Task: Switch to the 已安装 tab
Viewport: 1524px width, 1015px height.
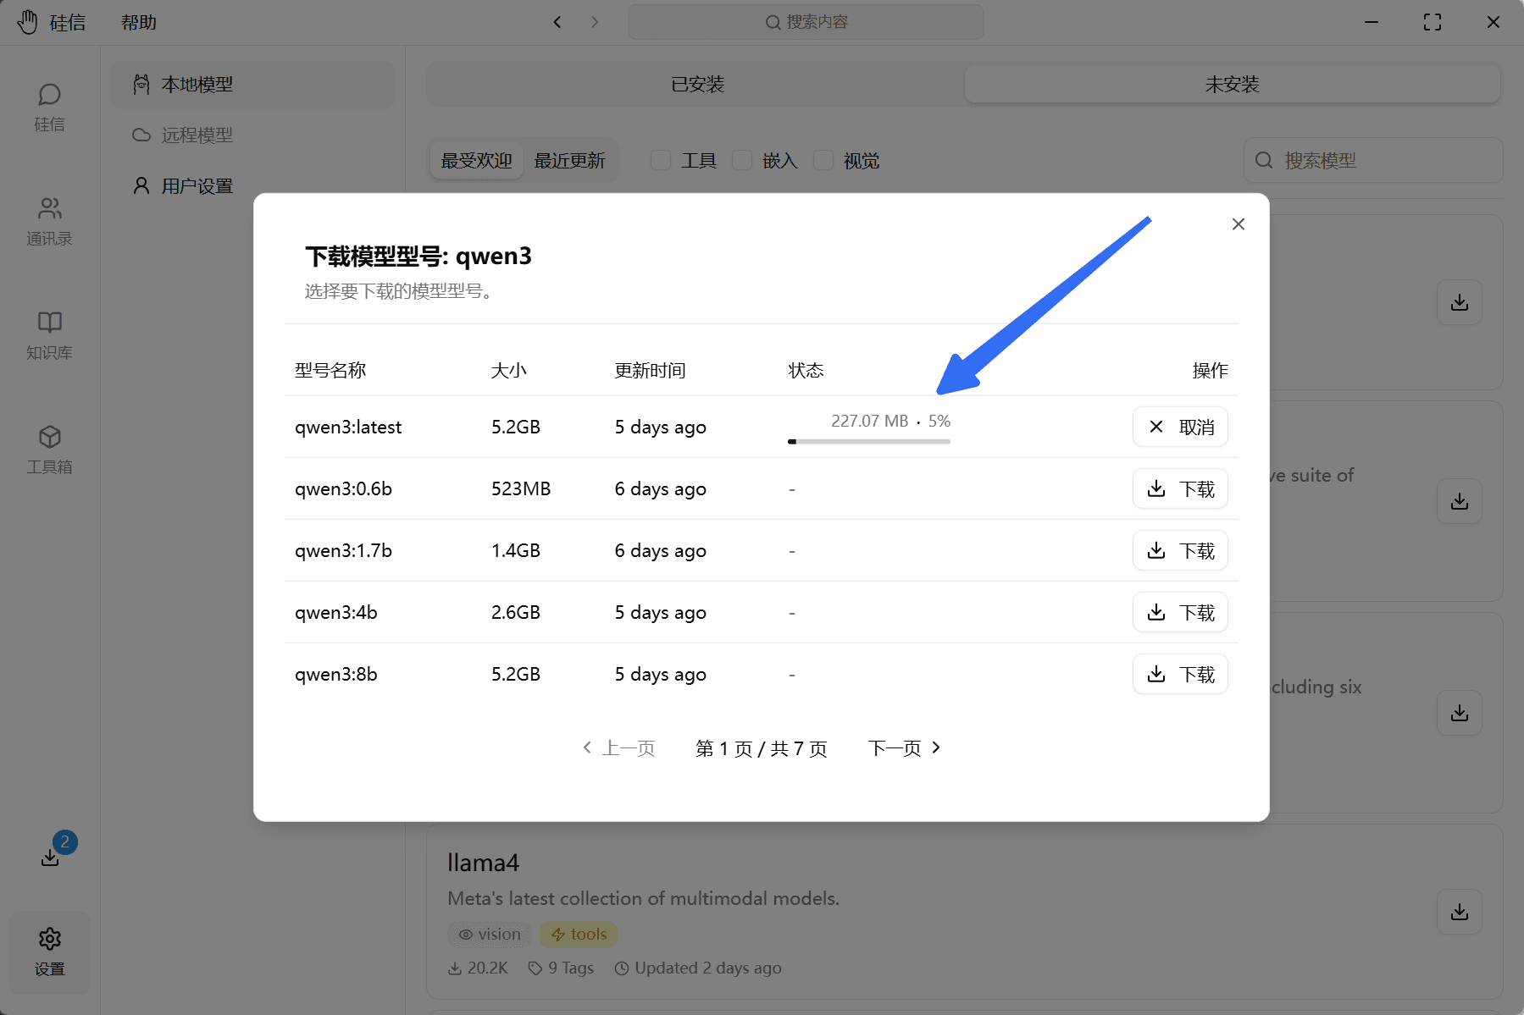Action: pyautogui.click(x=697, y=85)
